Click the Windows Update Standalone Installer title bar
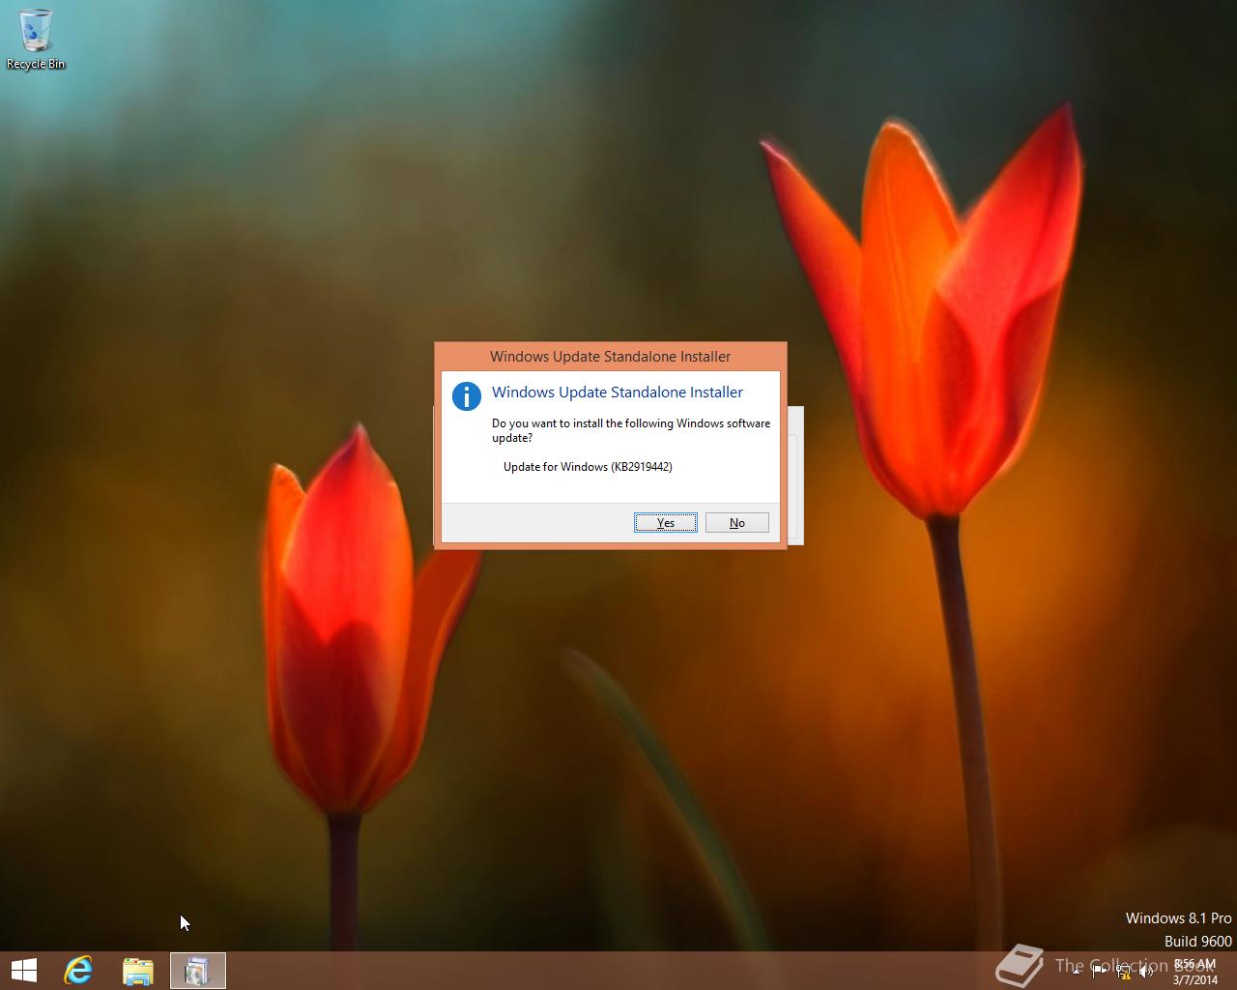Image resolution: width=1237 pixels, height=990 pixels. coord(611,356)
